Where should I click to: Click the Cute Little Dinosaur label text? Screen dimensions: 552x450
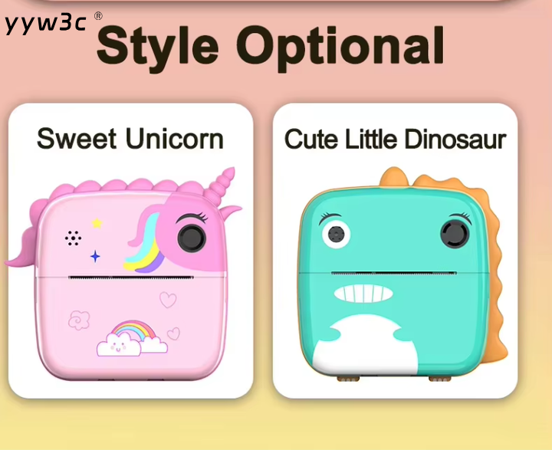pos(395,139)
